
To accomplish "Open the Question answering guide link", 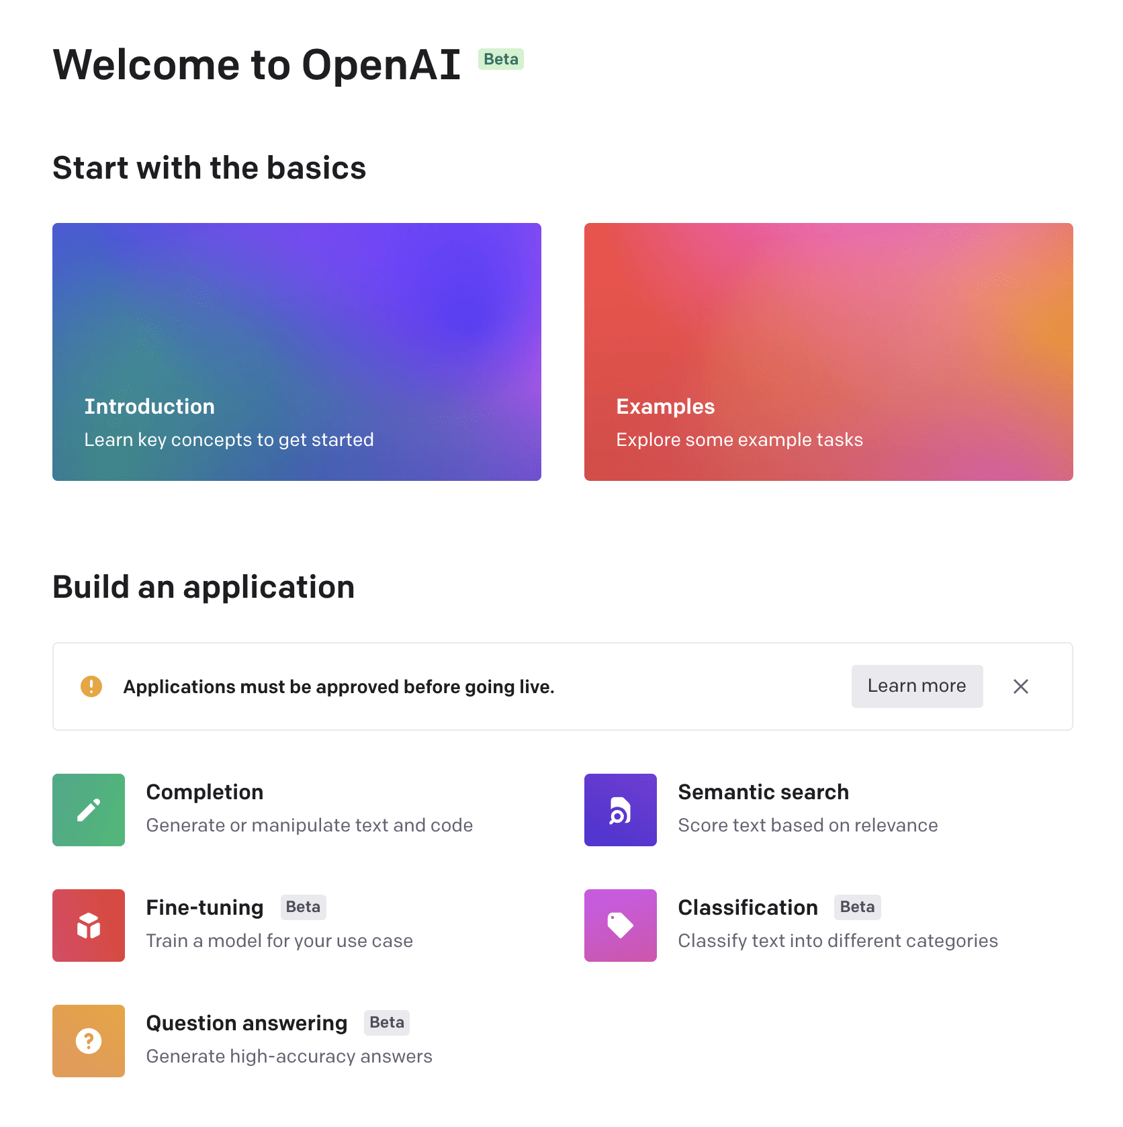I will pos(247,1023).
